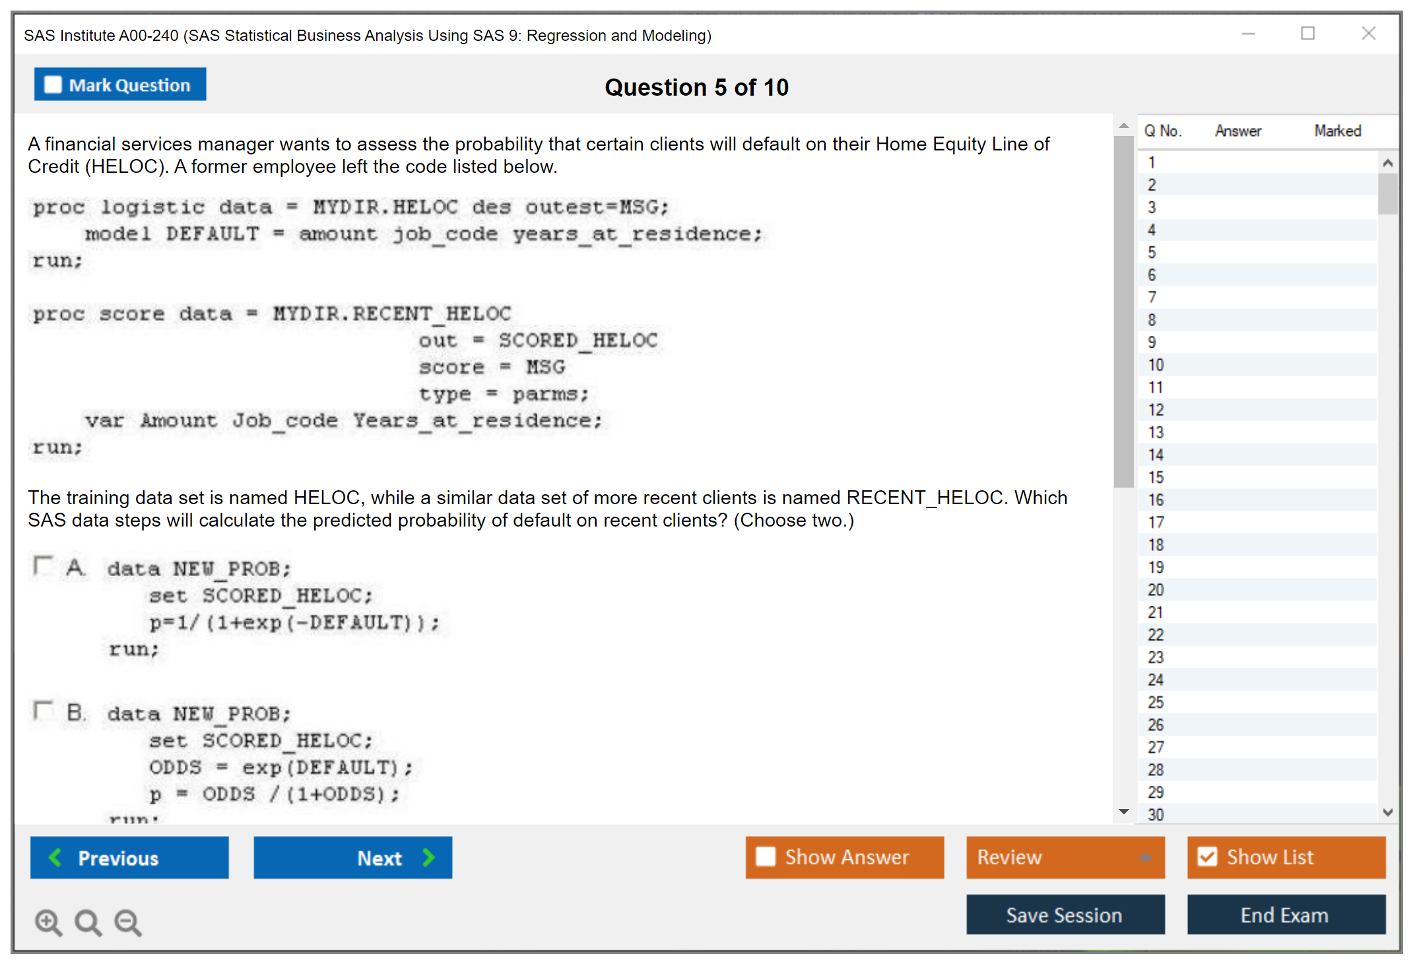The height and width of the screenshot is (970, 1419).
Task: Click the Save Session button
Action: click(x=1065, y=915)
